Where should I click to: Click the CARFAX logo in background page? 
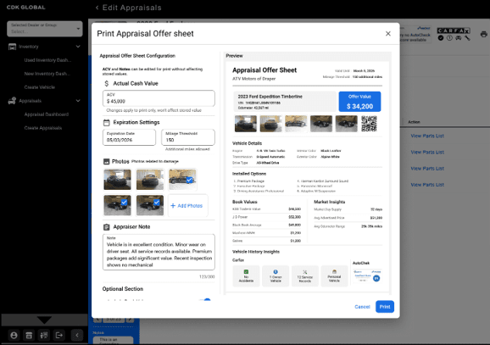454,31
